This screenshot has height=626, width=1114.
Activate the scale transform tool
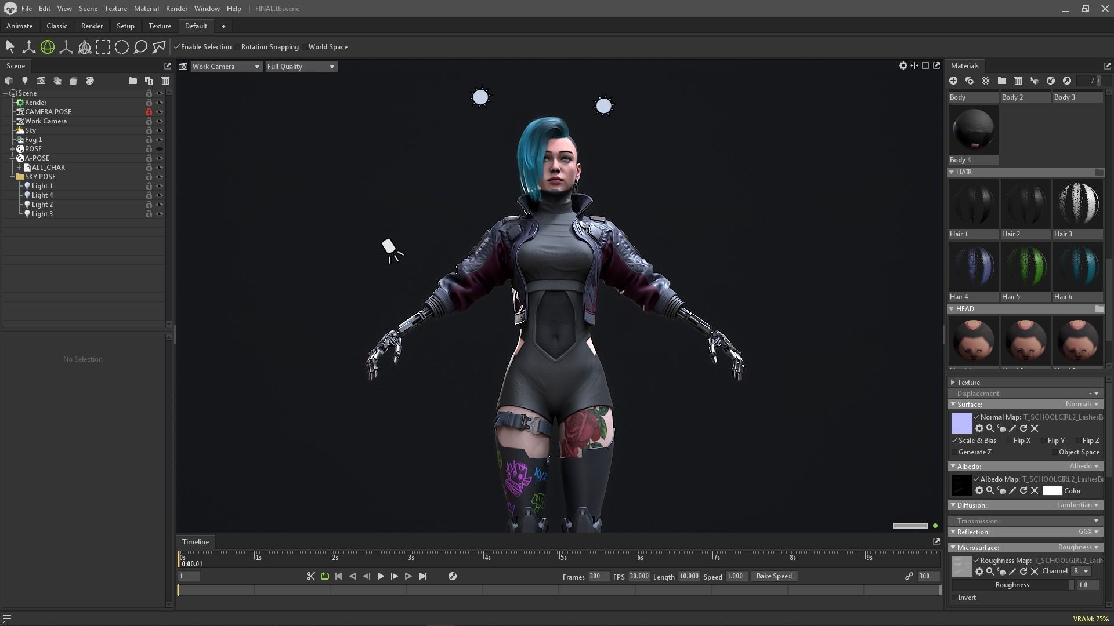(66, 47)
